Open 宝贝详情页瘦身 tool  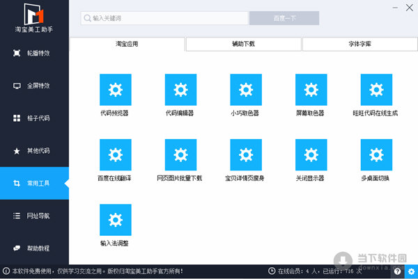[x=246, y=154]
